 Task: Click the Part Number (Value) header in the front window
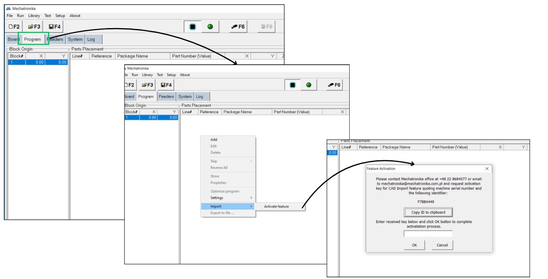(x=455, y=147)
